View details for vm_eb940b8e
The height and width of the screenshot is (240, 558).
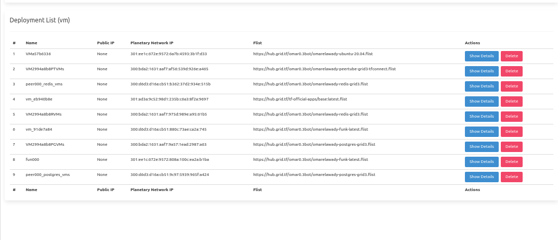tap(482, 102)
